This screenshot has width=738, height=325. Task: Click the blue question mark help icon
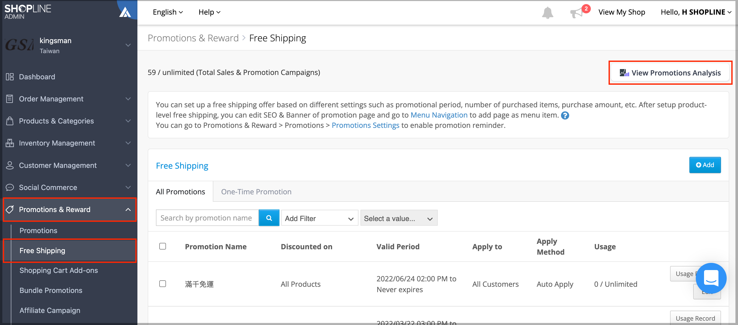pos(565,116)
